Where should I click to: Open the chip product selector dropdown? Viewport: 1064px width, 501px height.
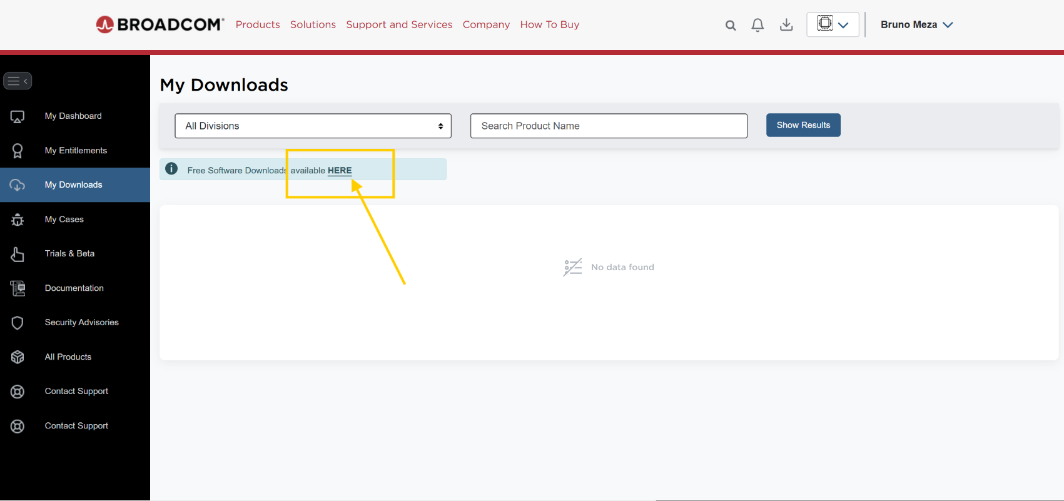(x=833, y=24)
